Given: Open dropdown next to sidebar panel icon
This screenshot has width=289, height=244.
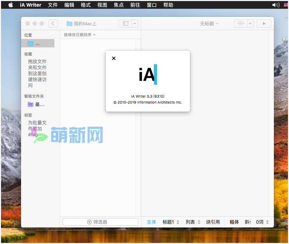Looking at the screenshot, I should 135,24.
